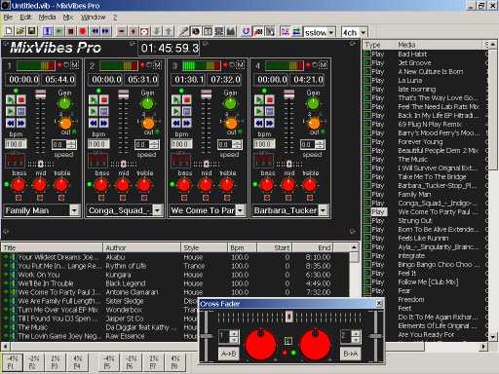Open the Mix menu
The height and width of the screenshot is (374, 499).
68,18
